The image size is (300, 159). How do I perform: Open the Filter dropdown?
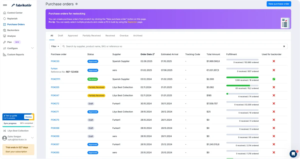(x=55, y=46)
